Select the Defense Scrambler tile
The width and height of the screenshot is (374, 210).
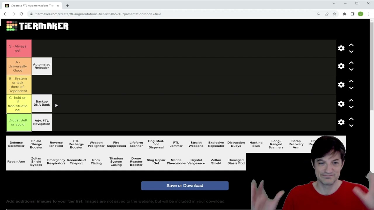[16, 144]
